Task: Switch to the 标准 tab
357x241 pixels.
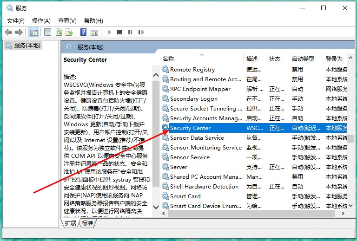Action: (87, 223)
